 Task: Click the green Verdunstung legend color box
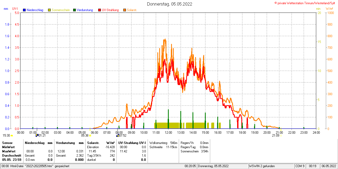tap(74, 10)
